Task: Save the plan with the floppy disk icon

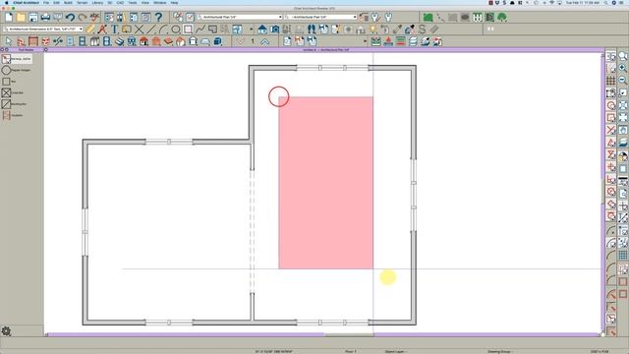Action: 33,18
